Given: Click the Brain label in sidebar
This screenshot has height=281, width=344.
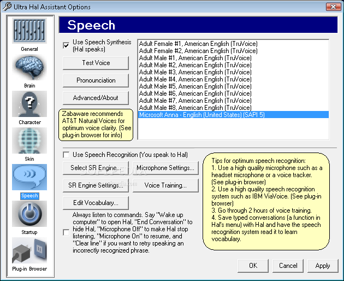Looking at the screenshot, I should tap(29, 86).
